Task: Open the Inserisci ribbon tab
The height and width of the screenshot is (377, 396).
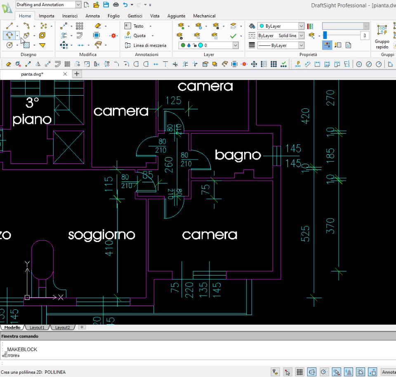Action: pyautogui.click(x=70, y=16)
